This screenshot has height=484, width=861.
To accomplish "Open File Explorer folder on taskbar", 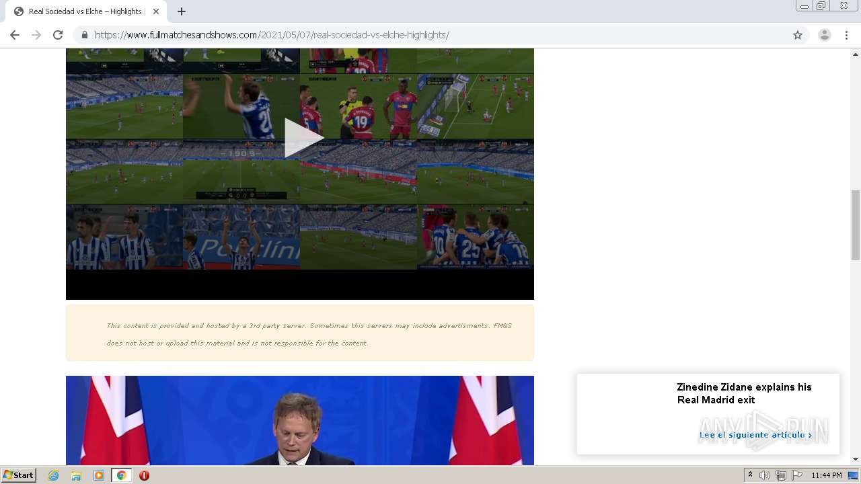I will click(76, 475).
